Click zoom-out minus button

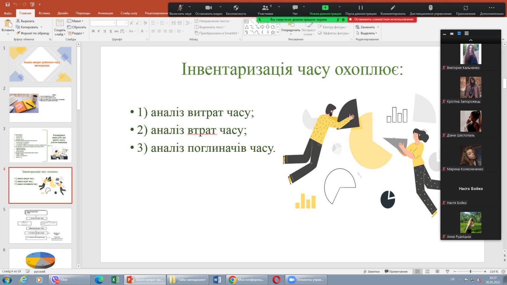click(x=455, y=271)
